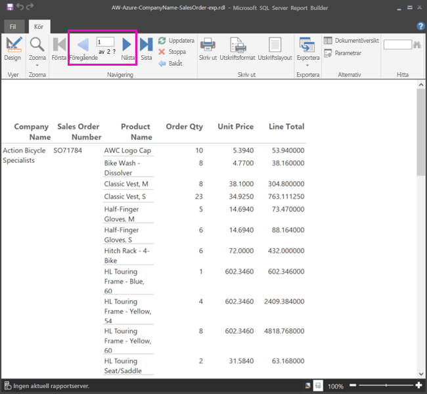Click the Unit Price column header
This screenshot has height=394, width=427.
coord(236,127)
